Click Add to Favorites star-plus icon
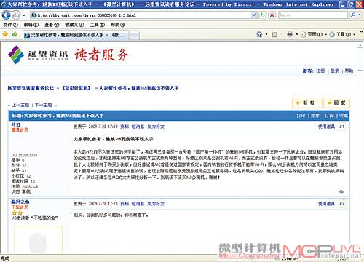The width and height of the screenshot is (364, 262). click(x=15, y=34)
